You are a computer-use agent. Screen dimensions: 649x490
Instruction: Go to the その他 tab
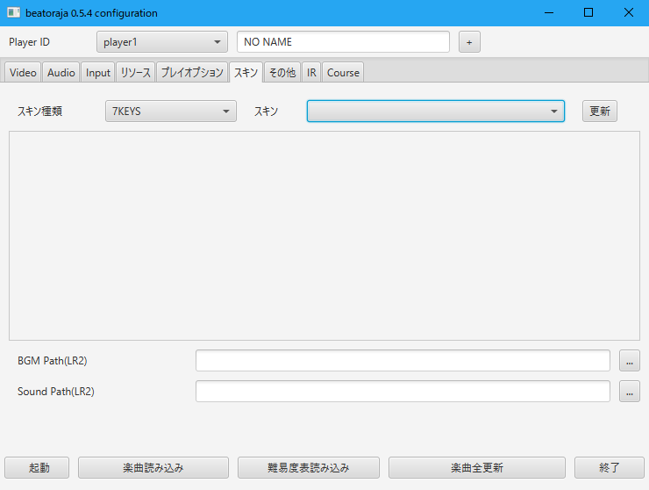click(x=282, y=73)
